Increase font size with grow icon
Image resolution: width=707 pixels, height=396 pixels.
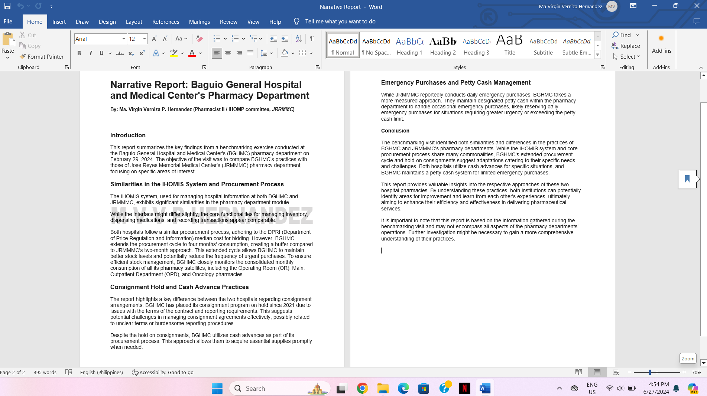coord(155,39)
